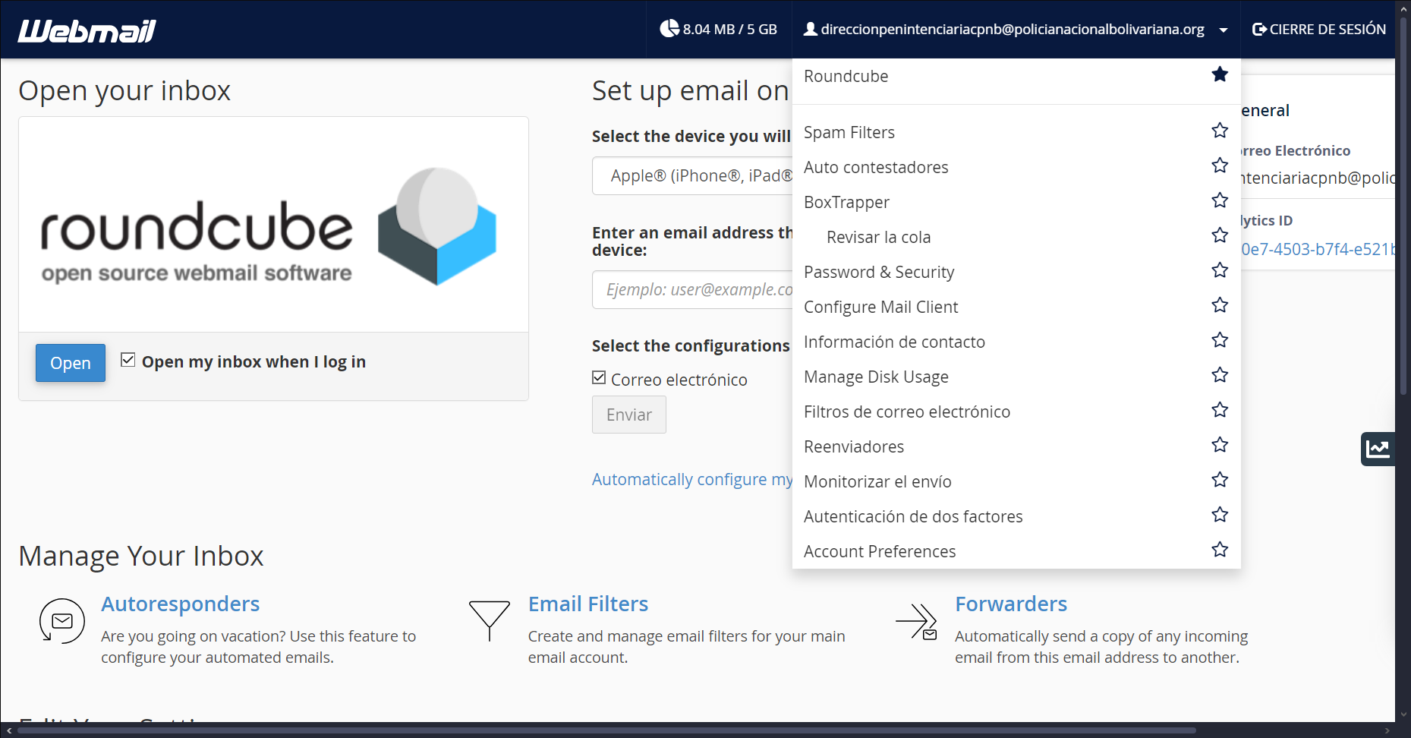Uncheck the Correo electrónico checkbox
Screen dimensions: 1411x738
(x=599, y=378)
